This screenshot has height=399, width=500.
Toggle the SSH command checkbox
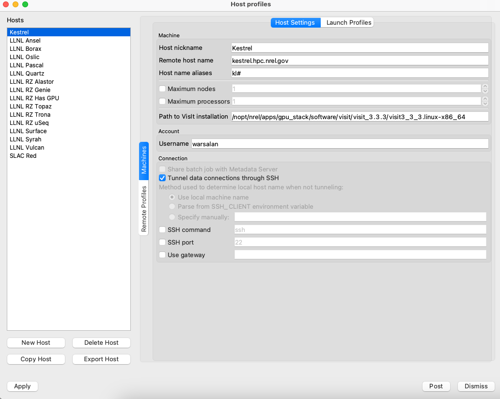[x=162, y=230]
